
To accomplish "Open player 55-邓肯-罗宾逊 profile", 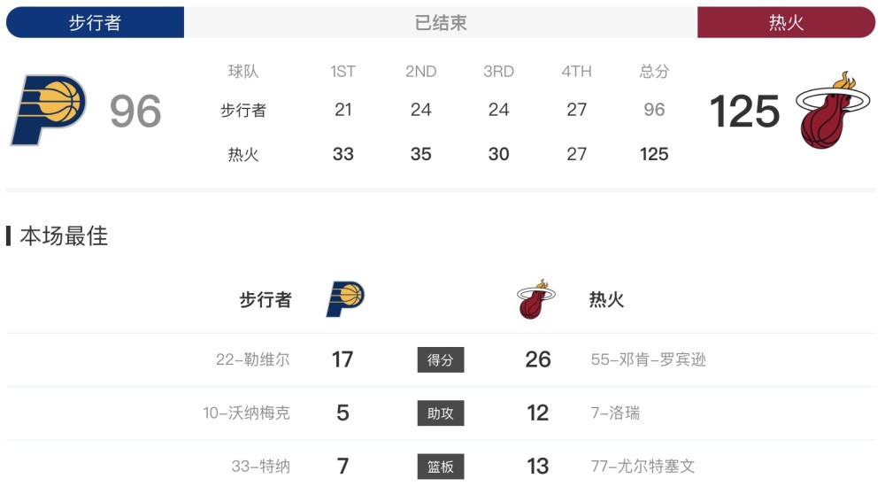I will pyautogui.click(x=649, y=359).
